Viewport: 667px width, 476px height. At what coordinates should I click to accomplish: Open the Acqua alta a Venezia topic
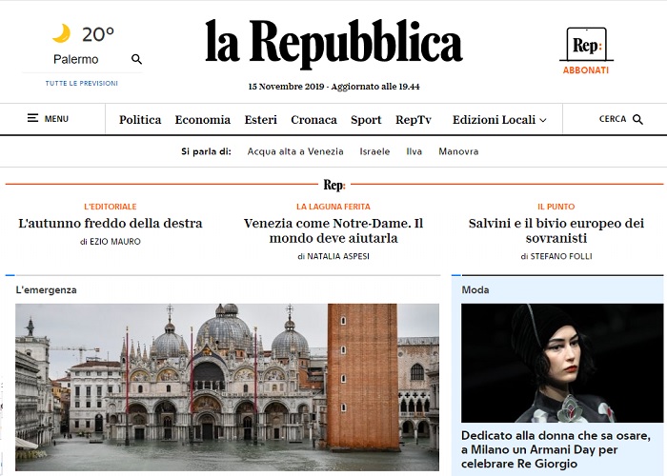click(295, 151)
